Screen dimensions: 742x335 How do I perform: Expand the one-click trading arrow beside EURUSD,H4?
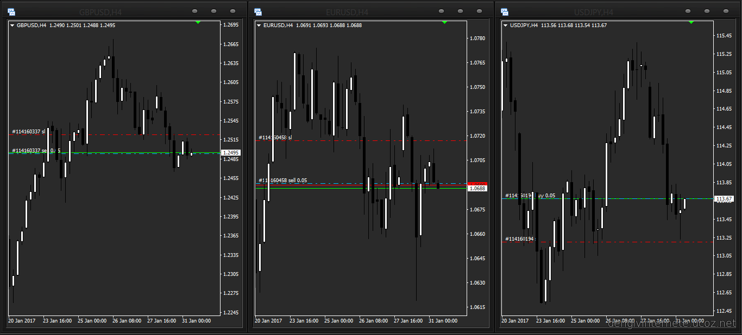[x=259, y=25]
